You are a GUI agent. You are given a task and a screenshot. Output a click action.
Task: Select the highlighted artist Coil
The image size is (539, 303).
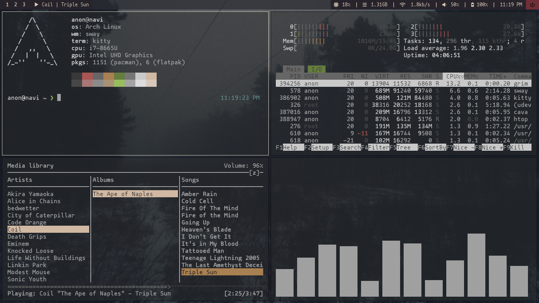point(48,230)
